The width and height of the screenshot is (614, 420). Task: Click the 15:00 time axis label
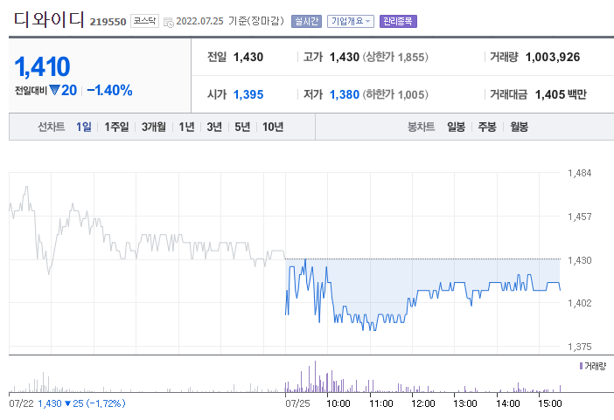point(550,403)
